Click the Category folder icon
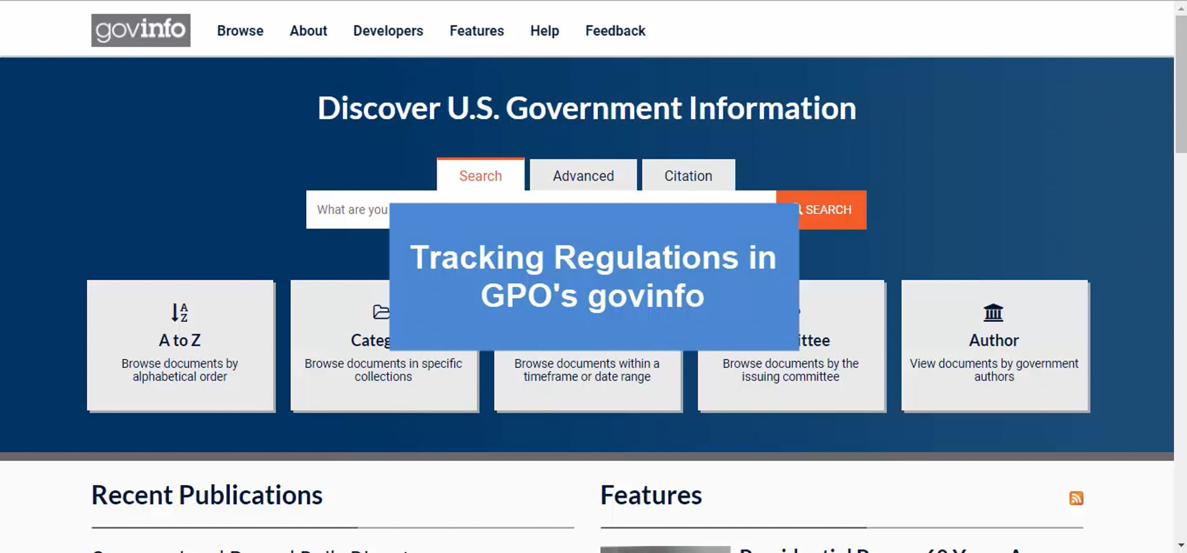The width and height of the screenshot is (1187, 553). click(x=381, y=312)
